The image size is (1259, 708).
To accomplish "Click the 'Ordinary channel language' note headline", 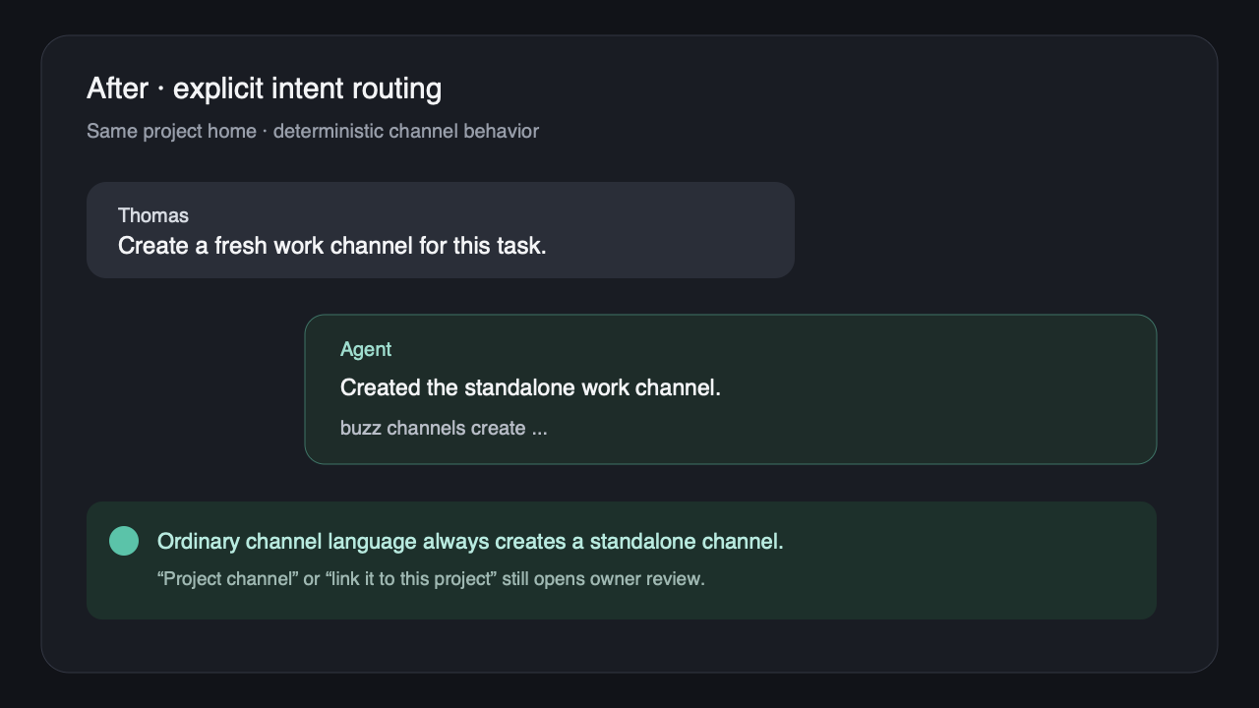I will (x=470, y=541).
